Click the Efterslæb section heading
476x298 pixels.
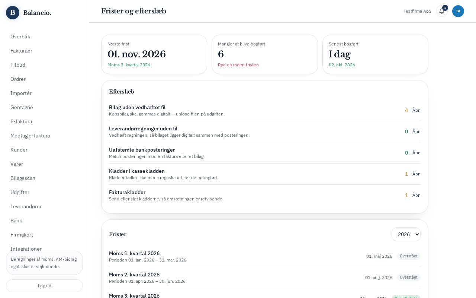pos(121,92)
